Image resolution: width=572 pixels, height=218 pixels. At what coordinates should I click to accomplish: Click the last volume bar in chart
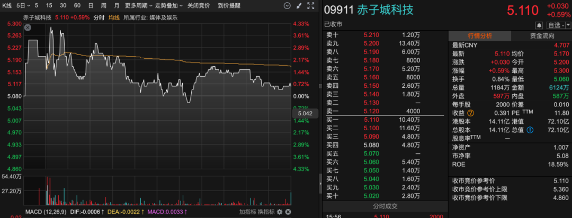(291, 198)
